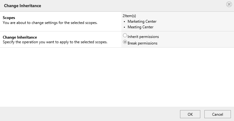
Task: Click the bullet next to Meeting Center
Action: click(124, 27)
